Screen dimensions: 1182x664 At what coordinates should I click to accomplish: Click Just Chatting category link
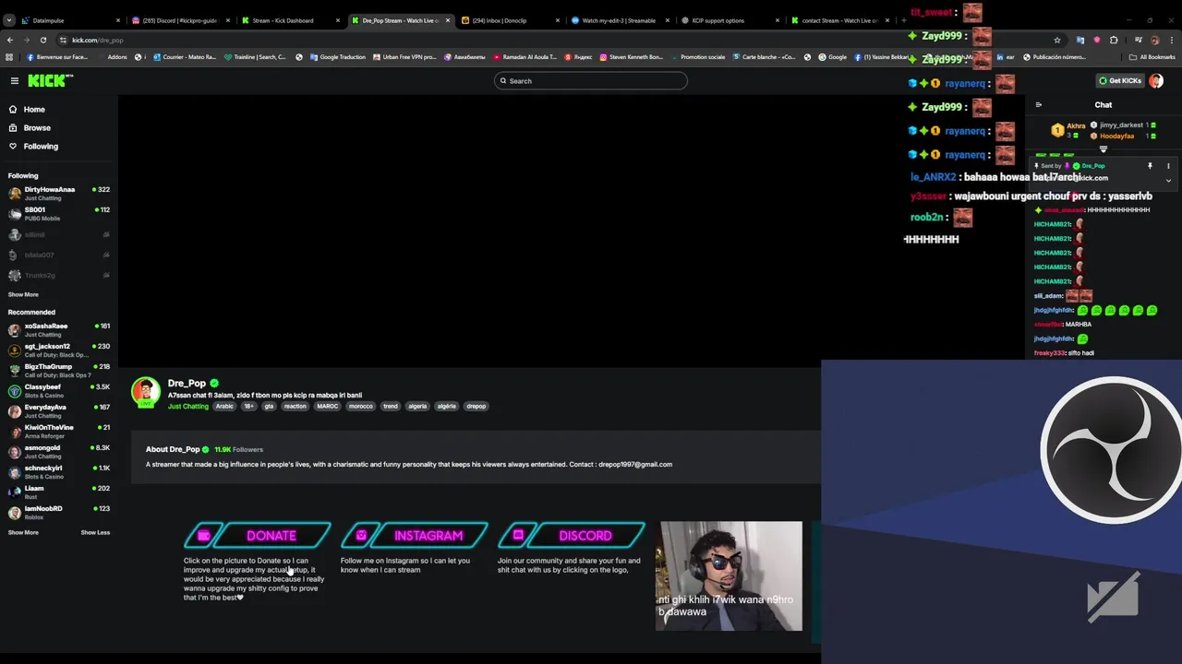[188, 407]
